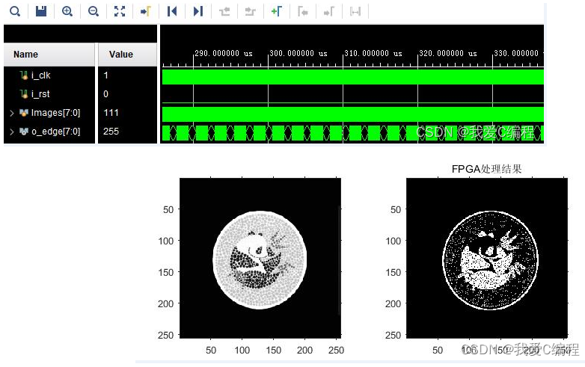585x367 pixels.
Task: Click the 300.000000 us timeline tick
Action: click(x=298, y=53)
